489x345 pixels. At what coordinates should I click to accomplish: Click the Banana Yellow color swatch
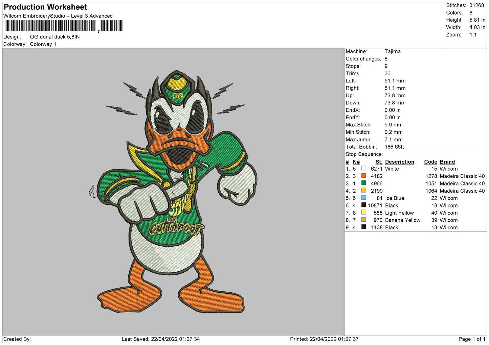363,220
